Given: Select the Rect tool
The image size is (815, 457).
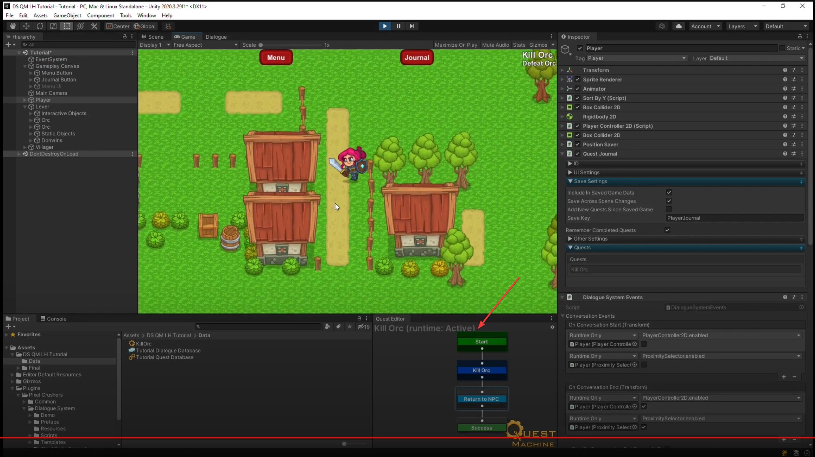Looking at the screenshot, I should tap(67, 26).
